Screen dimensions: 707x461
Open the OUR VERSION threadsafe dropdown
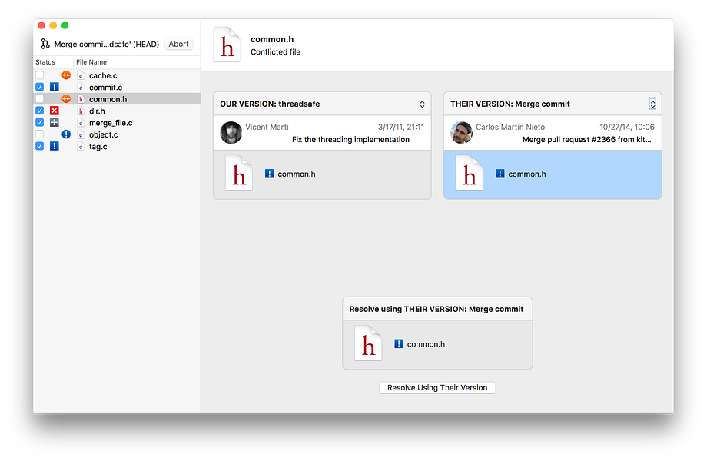point(422,104)
